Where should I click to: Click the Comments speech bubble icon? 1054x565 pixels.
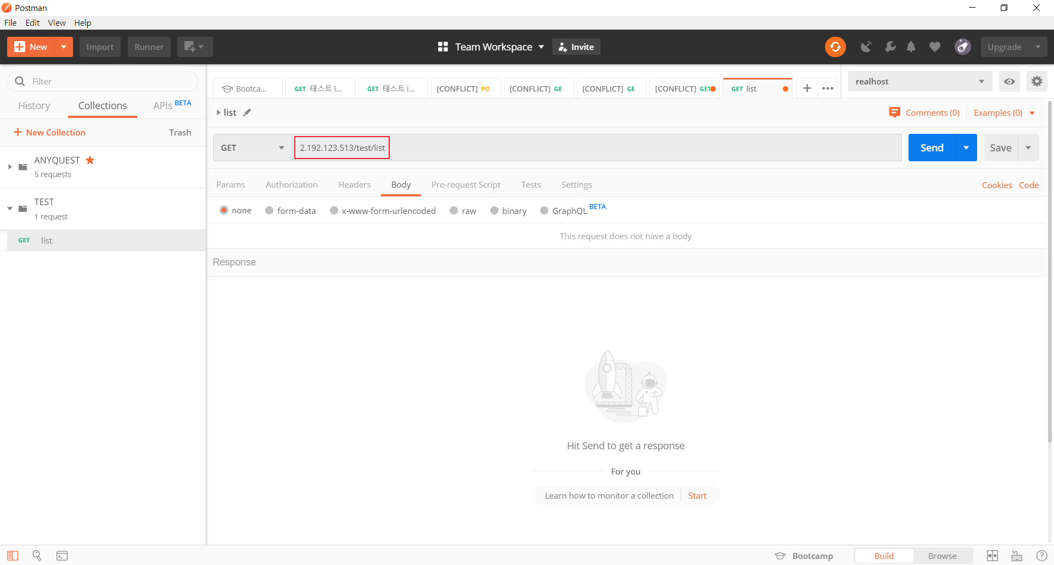[894, 112]
